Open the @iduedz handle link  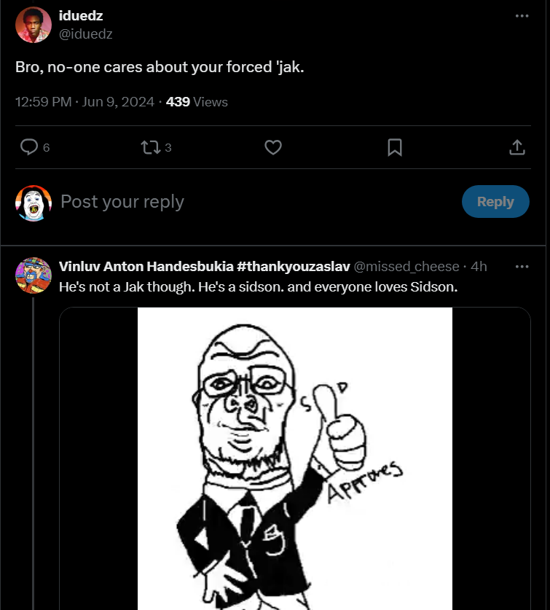point(85,34)
